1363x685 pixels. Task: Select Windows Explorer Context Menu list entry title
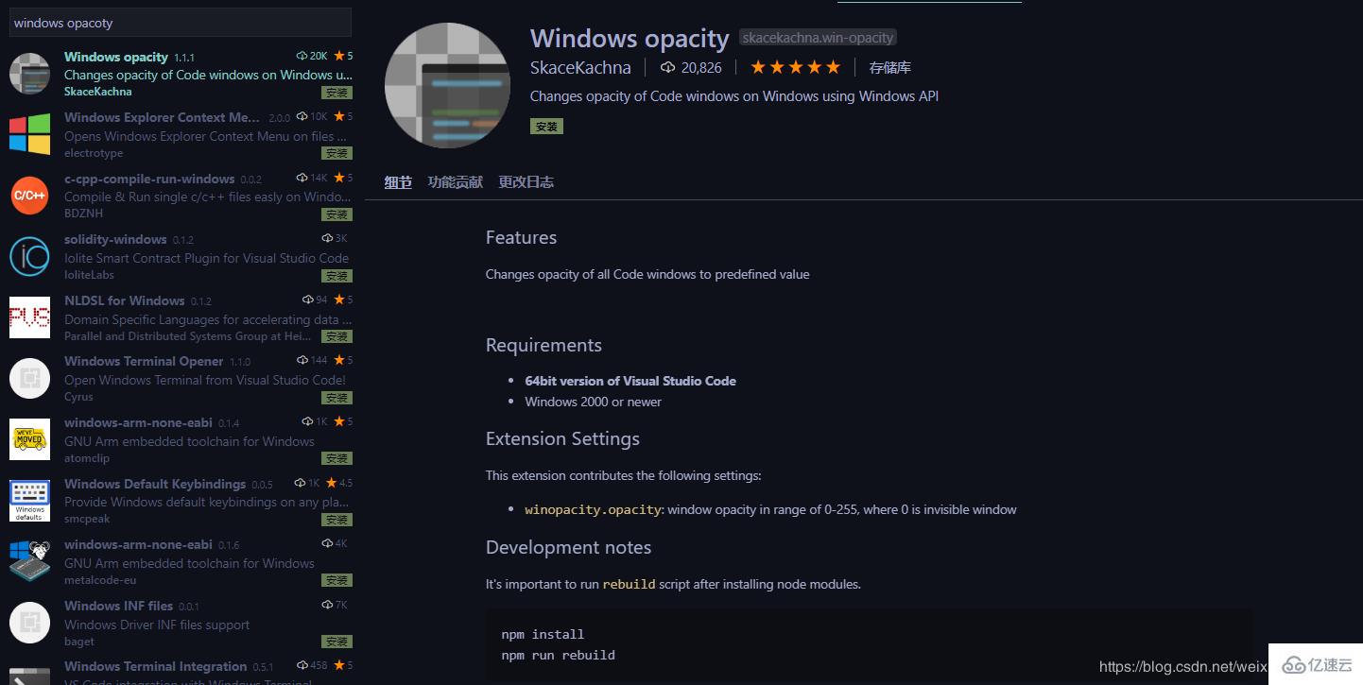pyautogui.click(x=162, y=117)
